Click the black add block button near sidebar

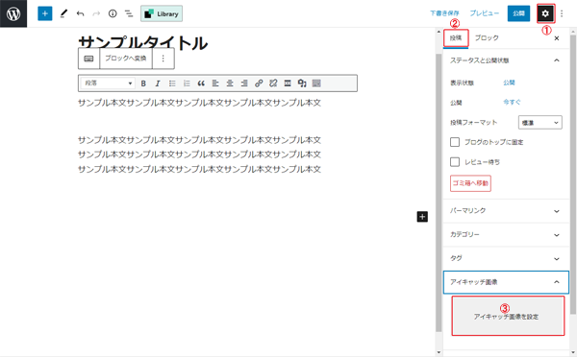(x=422, y=217)
